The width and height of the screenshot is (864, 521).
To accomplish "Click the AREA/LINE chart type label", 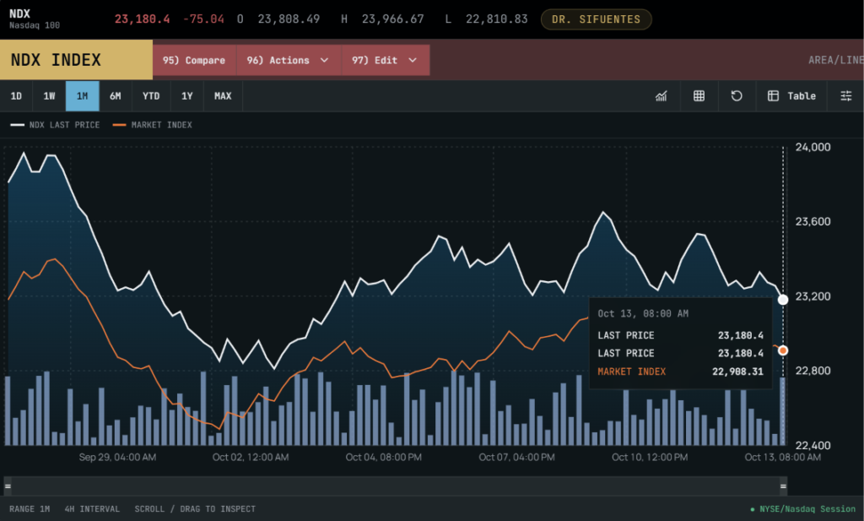I will 836,60.
